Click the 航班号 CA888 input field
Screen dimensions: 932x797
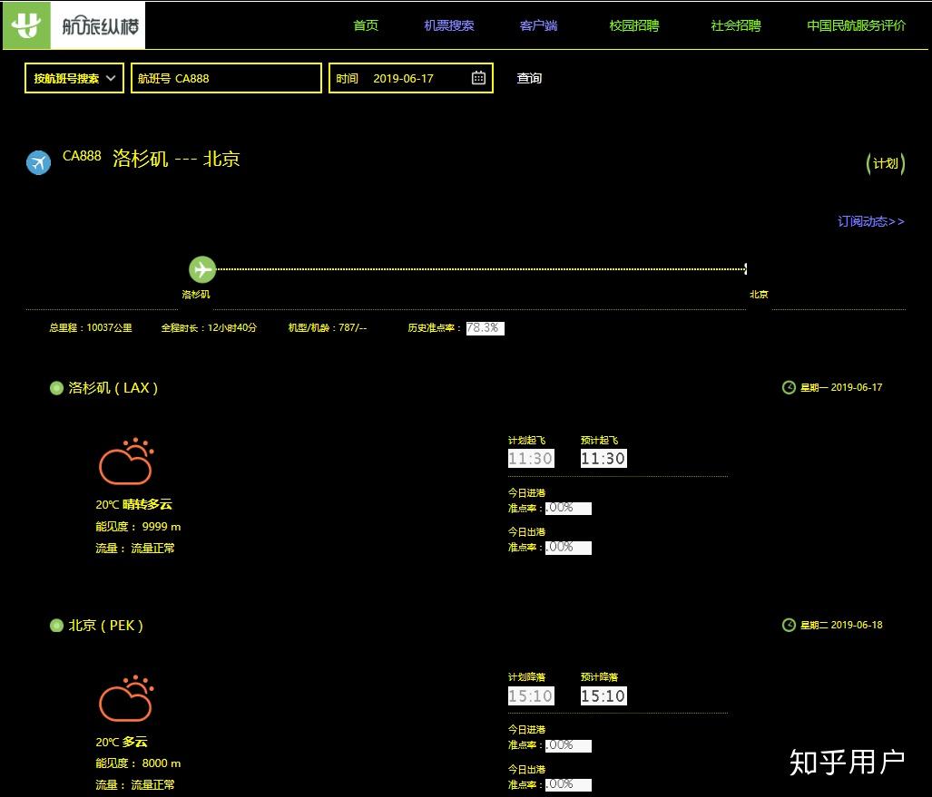coord(226,78)
